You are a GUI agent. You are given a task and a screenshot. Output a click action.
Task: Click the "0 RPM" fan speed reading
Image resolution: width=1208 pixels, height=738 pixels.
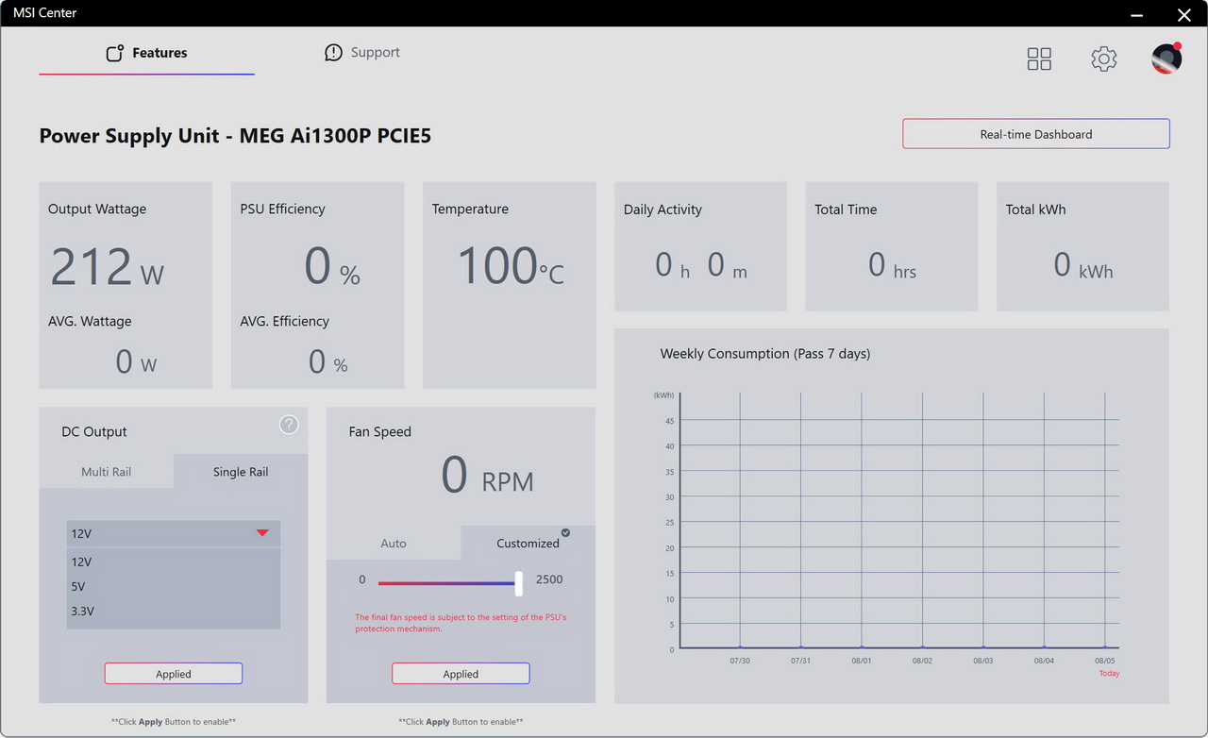[487, 476]
